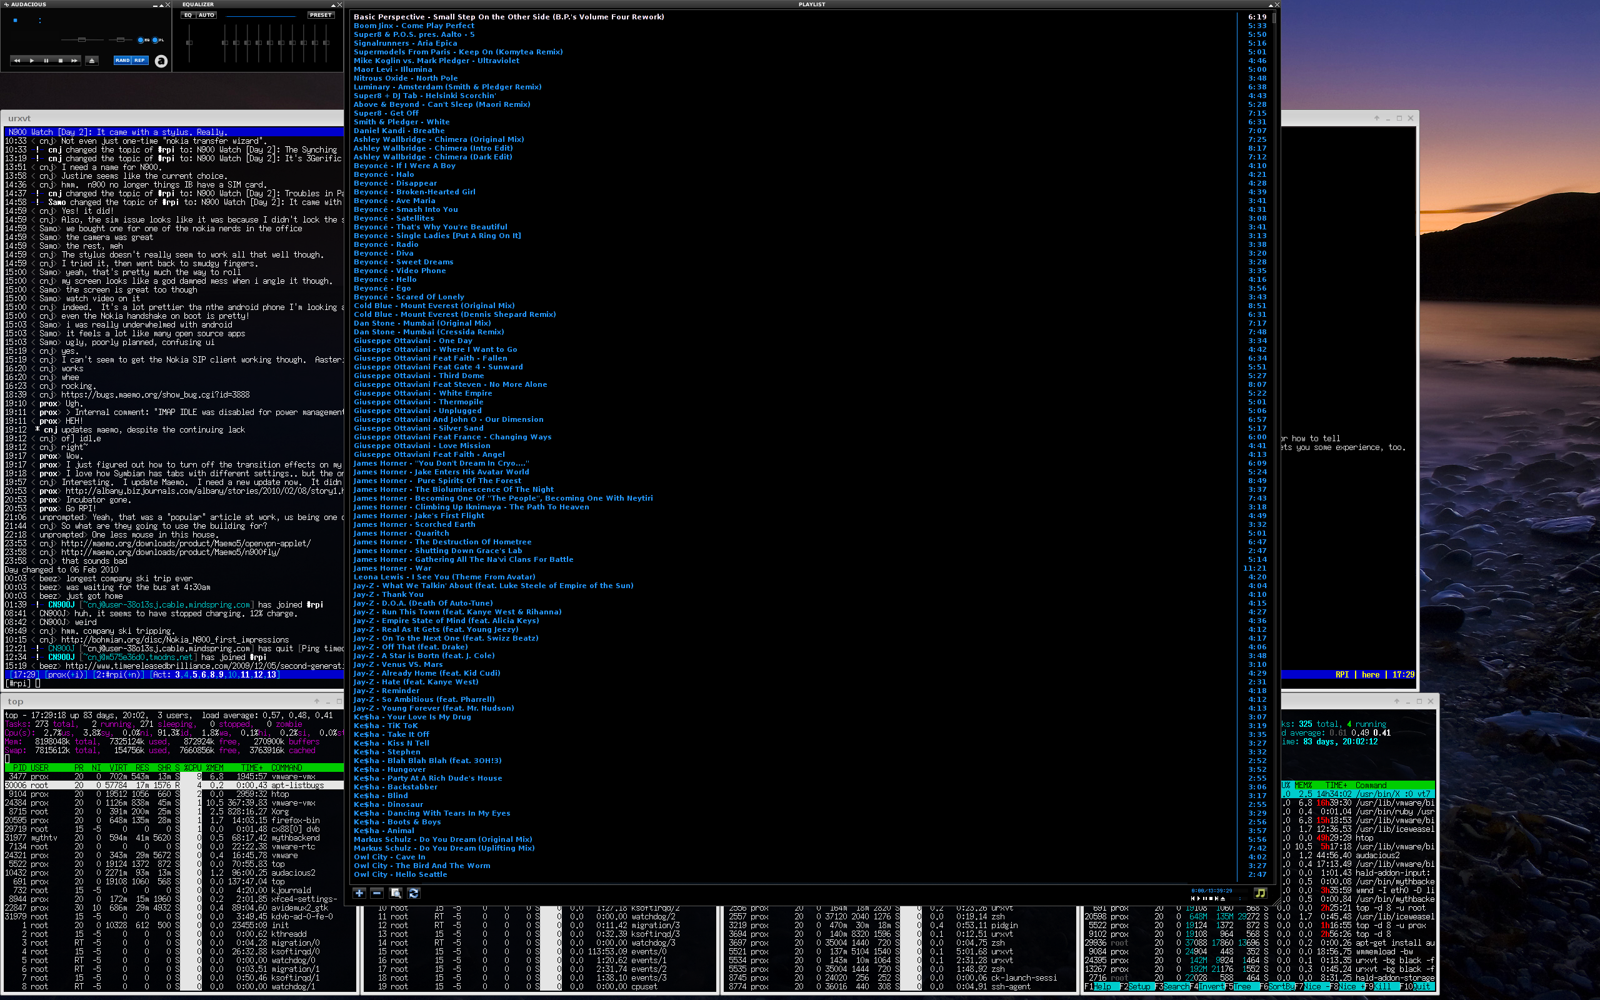Select track 'Owl City - Hello Seattle'

[x=400, y=874]
